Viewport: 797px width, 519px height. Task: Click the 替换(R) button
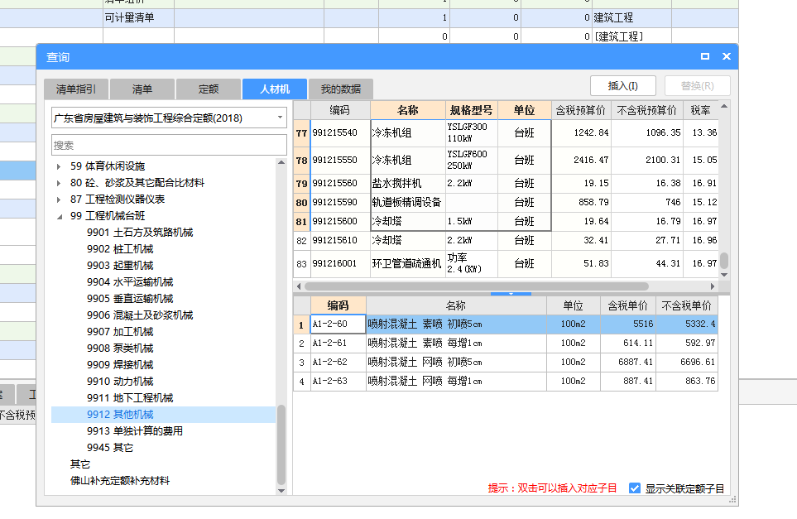click(x=698, y=86)
